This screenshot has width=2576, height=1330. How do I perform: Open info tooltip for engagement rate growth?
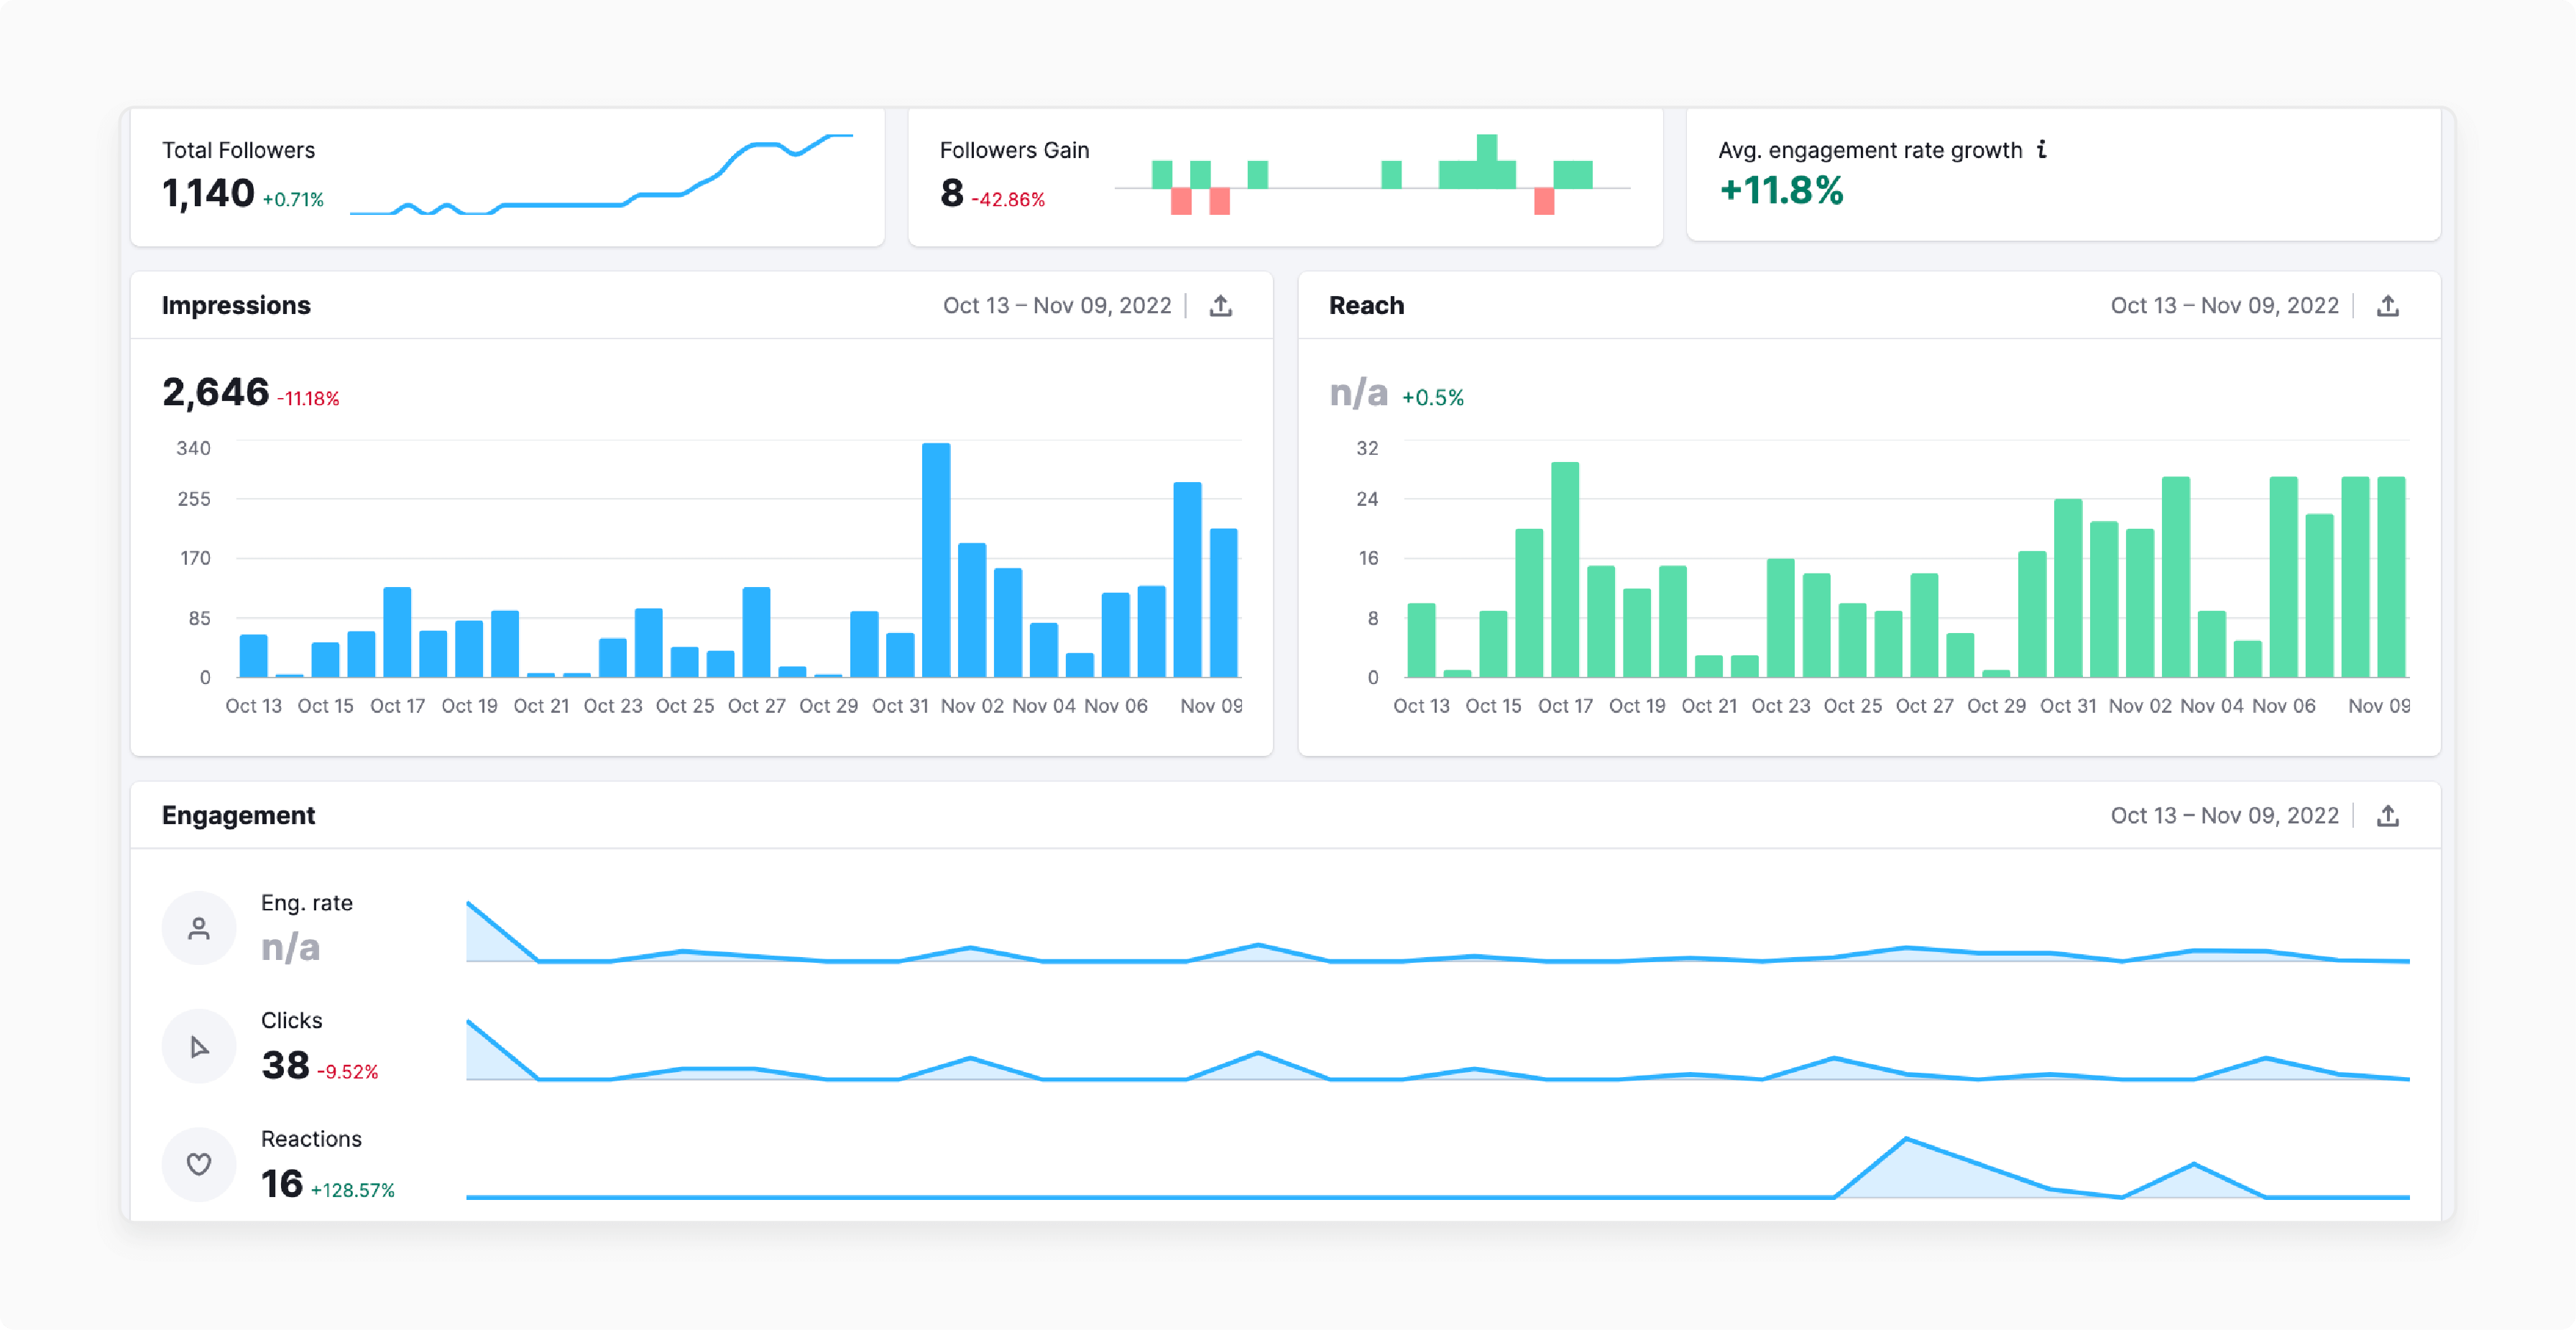[x=2041, y=149]
